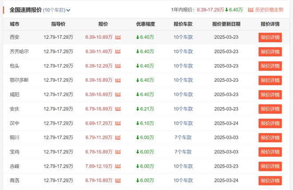Click 报价详情 button for 包头
This screenshot has width=293, height=190.
point(270,66)
